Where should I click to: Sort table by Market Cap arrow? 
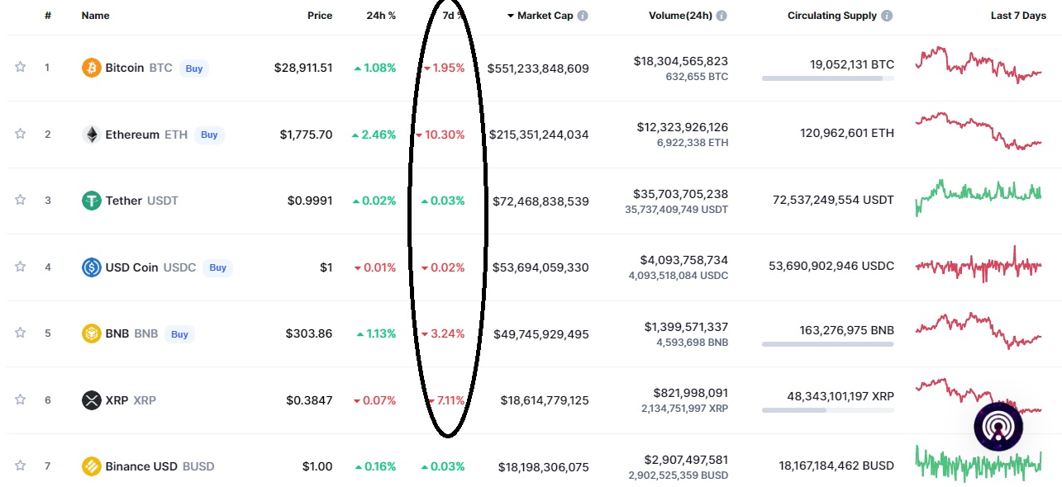coord(511,16)
